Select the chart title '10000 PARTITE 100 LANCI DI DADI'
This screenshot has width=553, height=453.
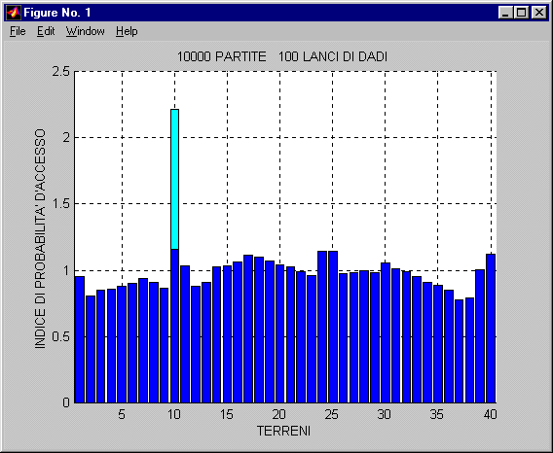(x=281, y=56)
